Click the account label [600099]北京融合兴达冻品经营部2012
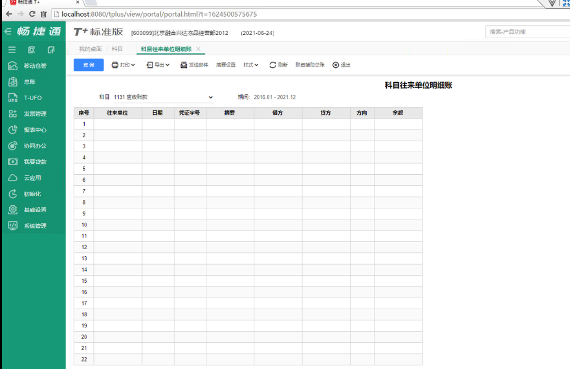This screenshot has width=570, height=369. click(180, 33)
